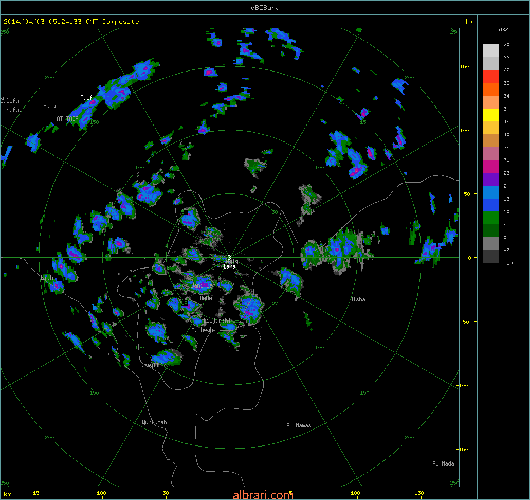Click the dark gray -5 dBZ legend swatch
The image size is (530, 500).
click(491, 256)
